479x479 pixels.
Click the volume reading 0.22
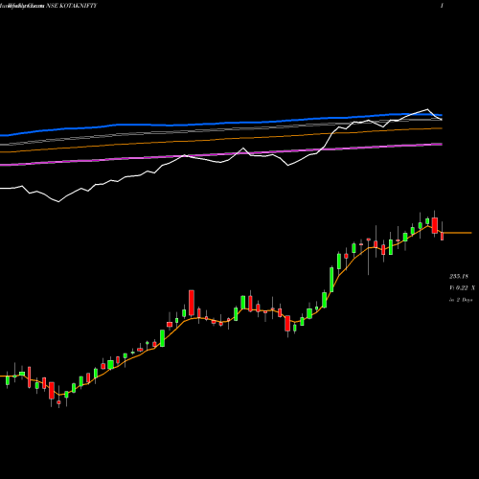coord(462,288)
